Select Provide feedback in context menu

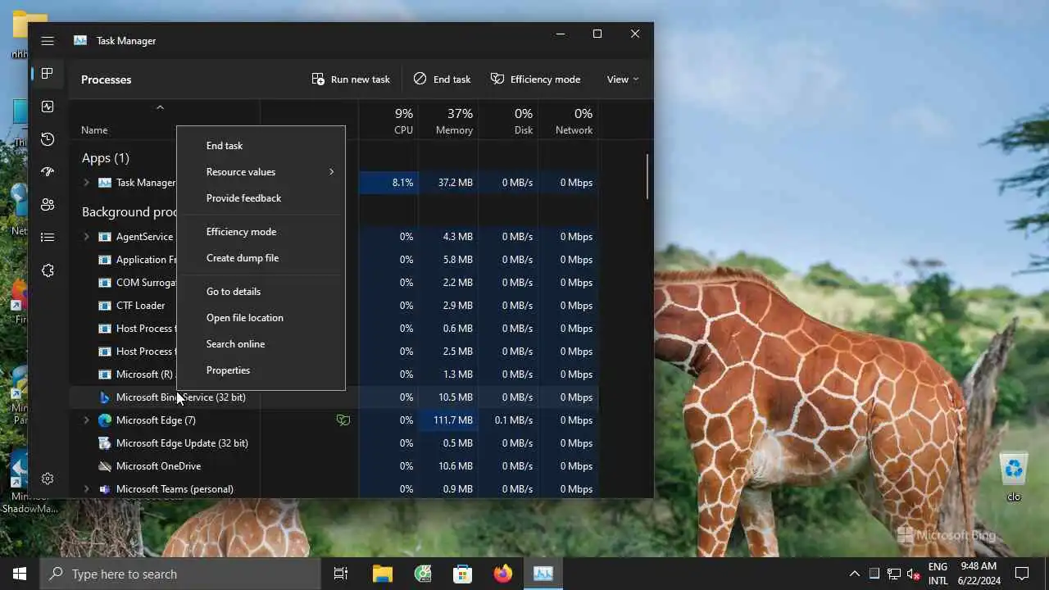[261, 198]
